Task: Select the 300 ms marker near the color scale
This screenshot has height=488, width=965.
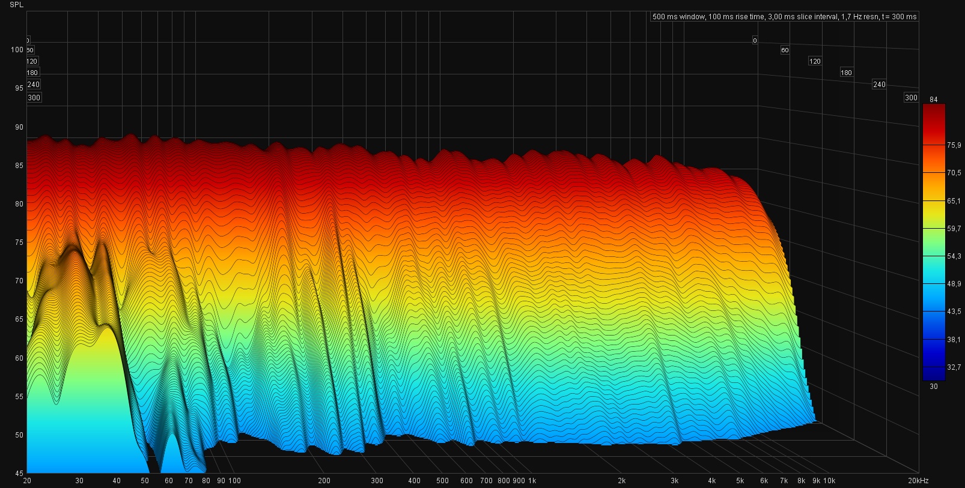Action: (911, 98)
